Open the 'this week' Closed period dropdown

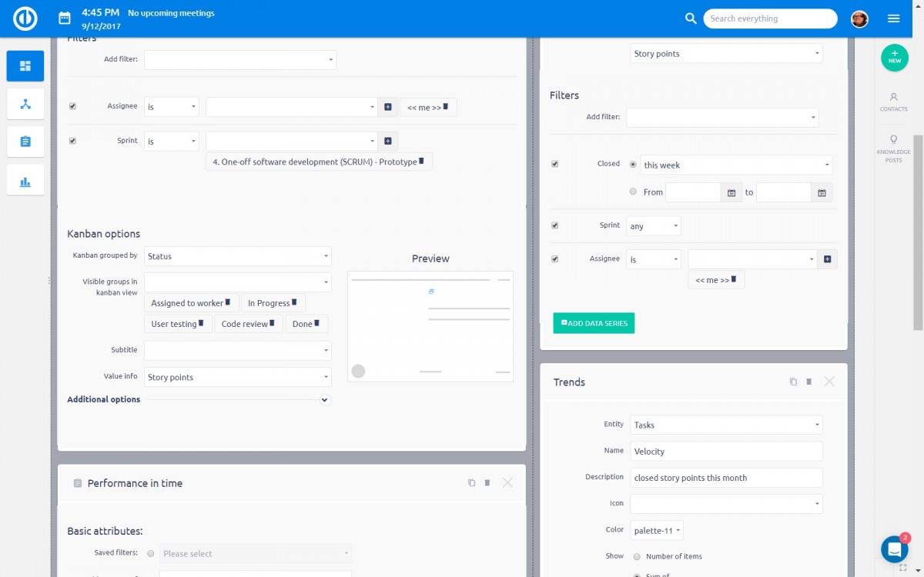(x=735, y=165)
